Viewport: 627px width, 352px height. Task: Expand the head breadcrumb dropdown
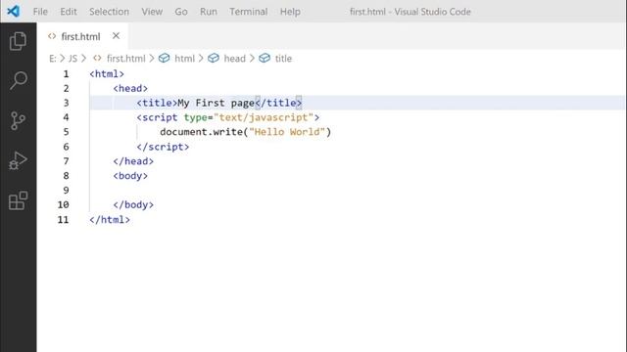coord(235,59)
